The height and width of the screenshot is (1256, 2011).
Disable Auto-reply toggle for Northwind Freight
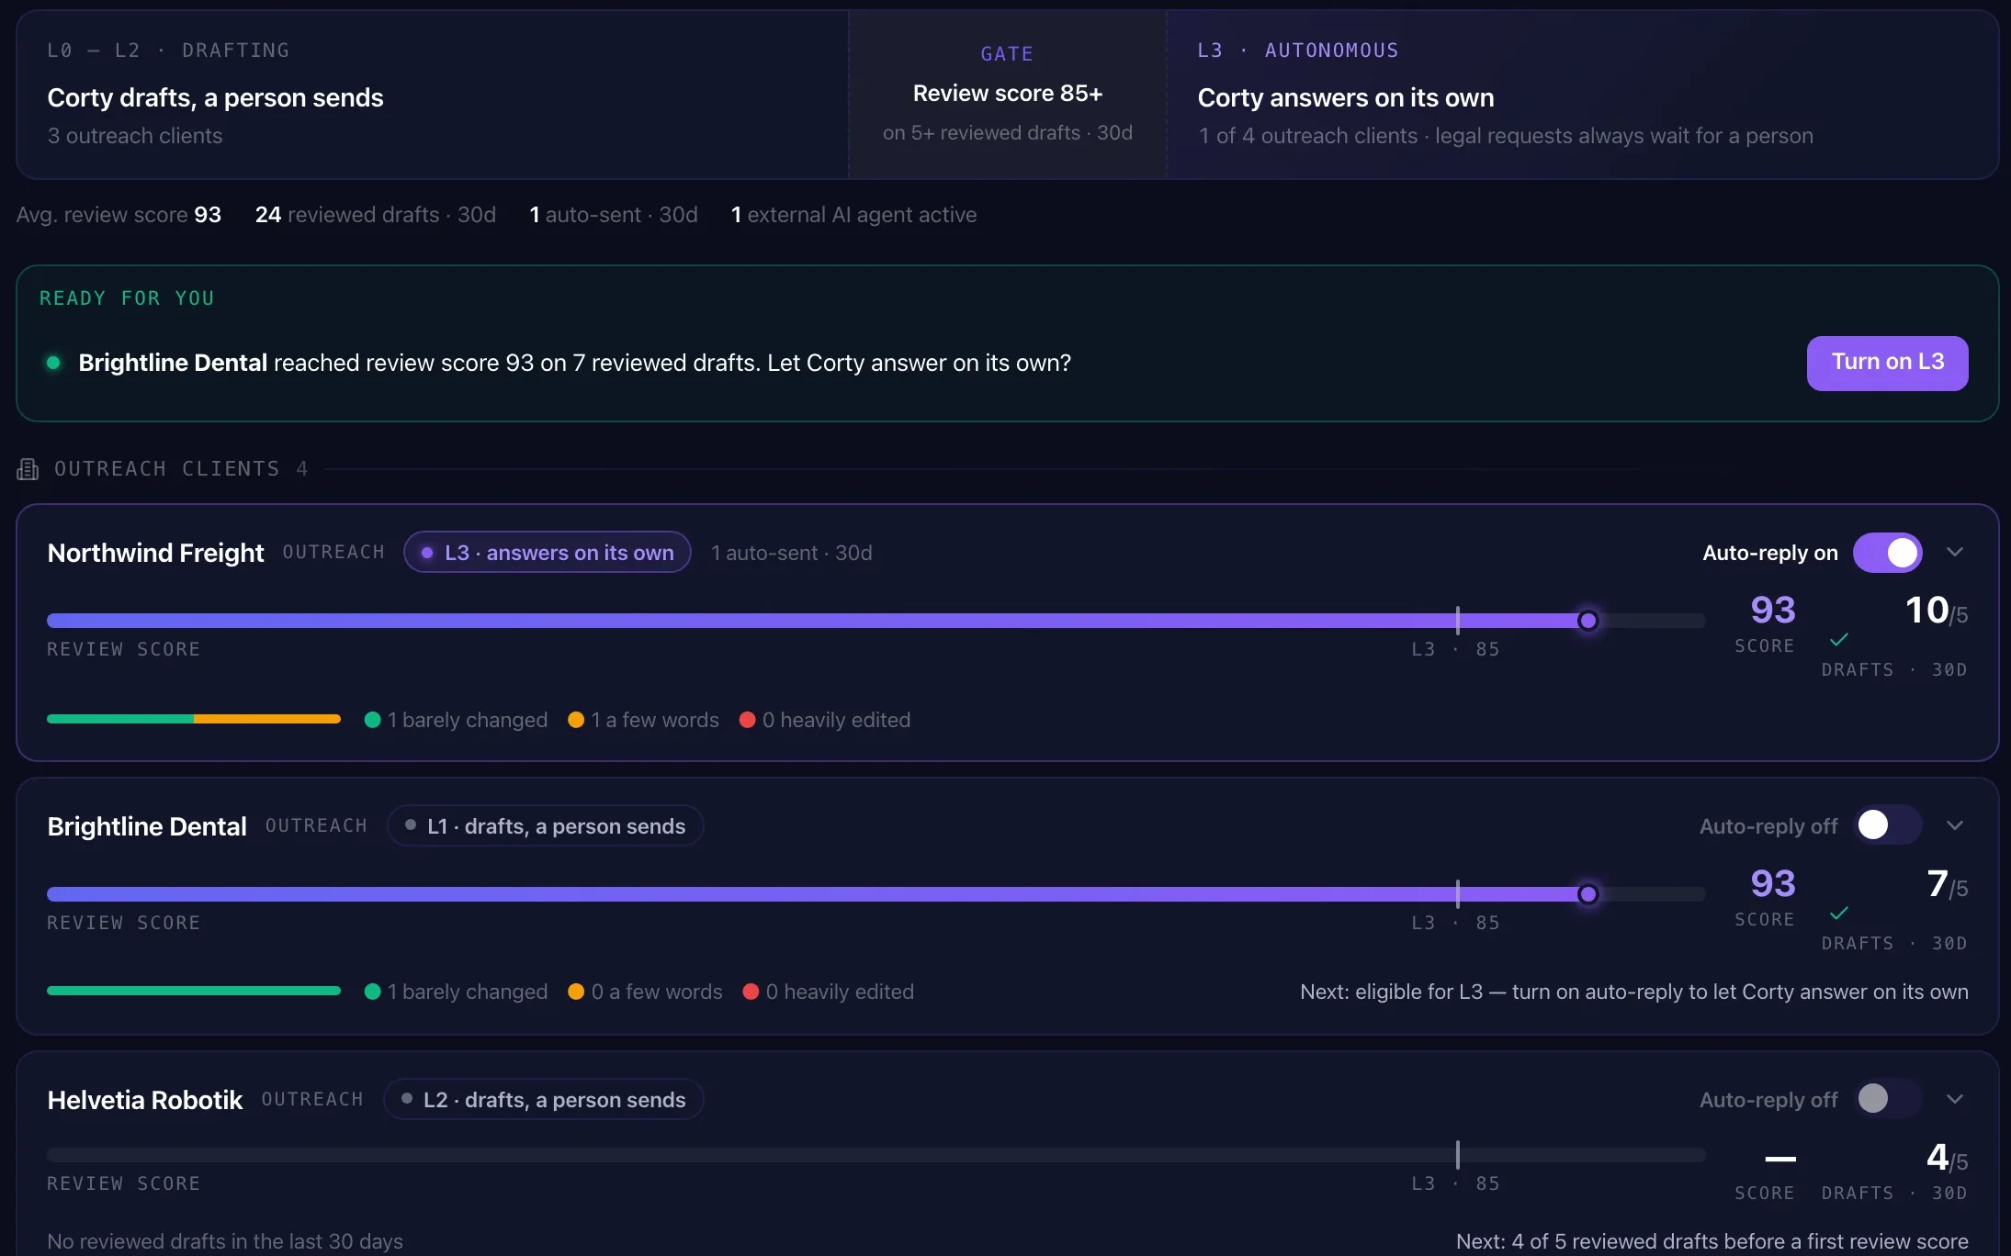click(x=1887, y=553)
